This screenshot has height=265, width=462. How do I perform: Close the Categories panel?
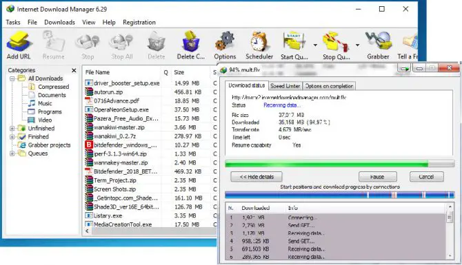(74, 70)
